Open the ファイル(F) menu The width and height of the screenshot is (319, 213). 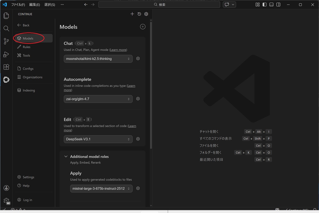tap(18, 5)
